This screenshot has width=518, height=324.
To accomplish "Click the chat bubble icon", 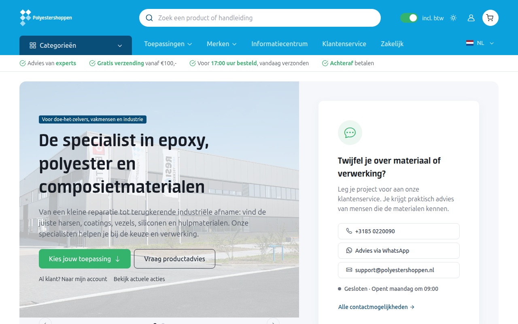I will point(350,132).
